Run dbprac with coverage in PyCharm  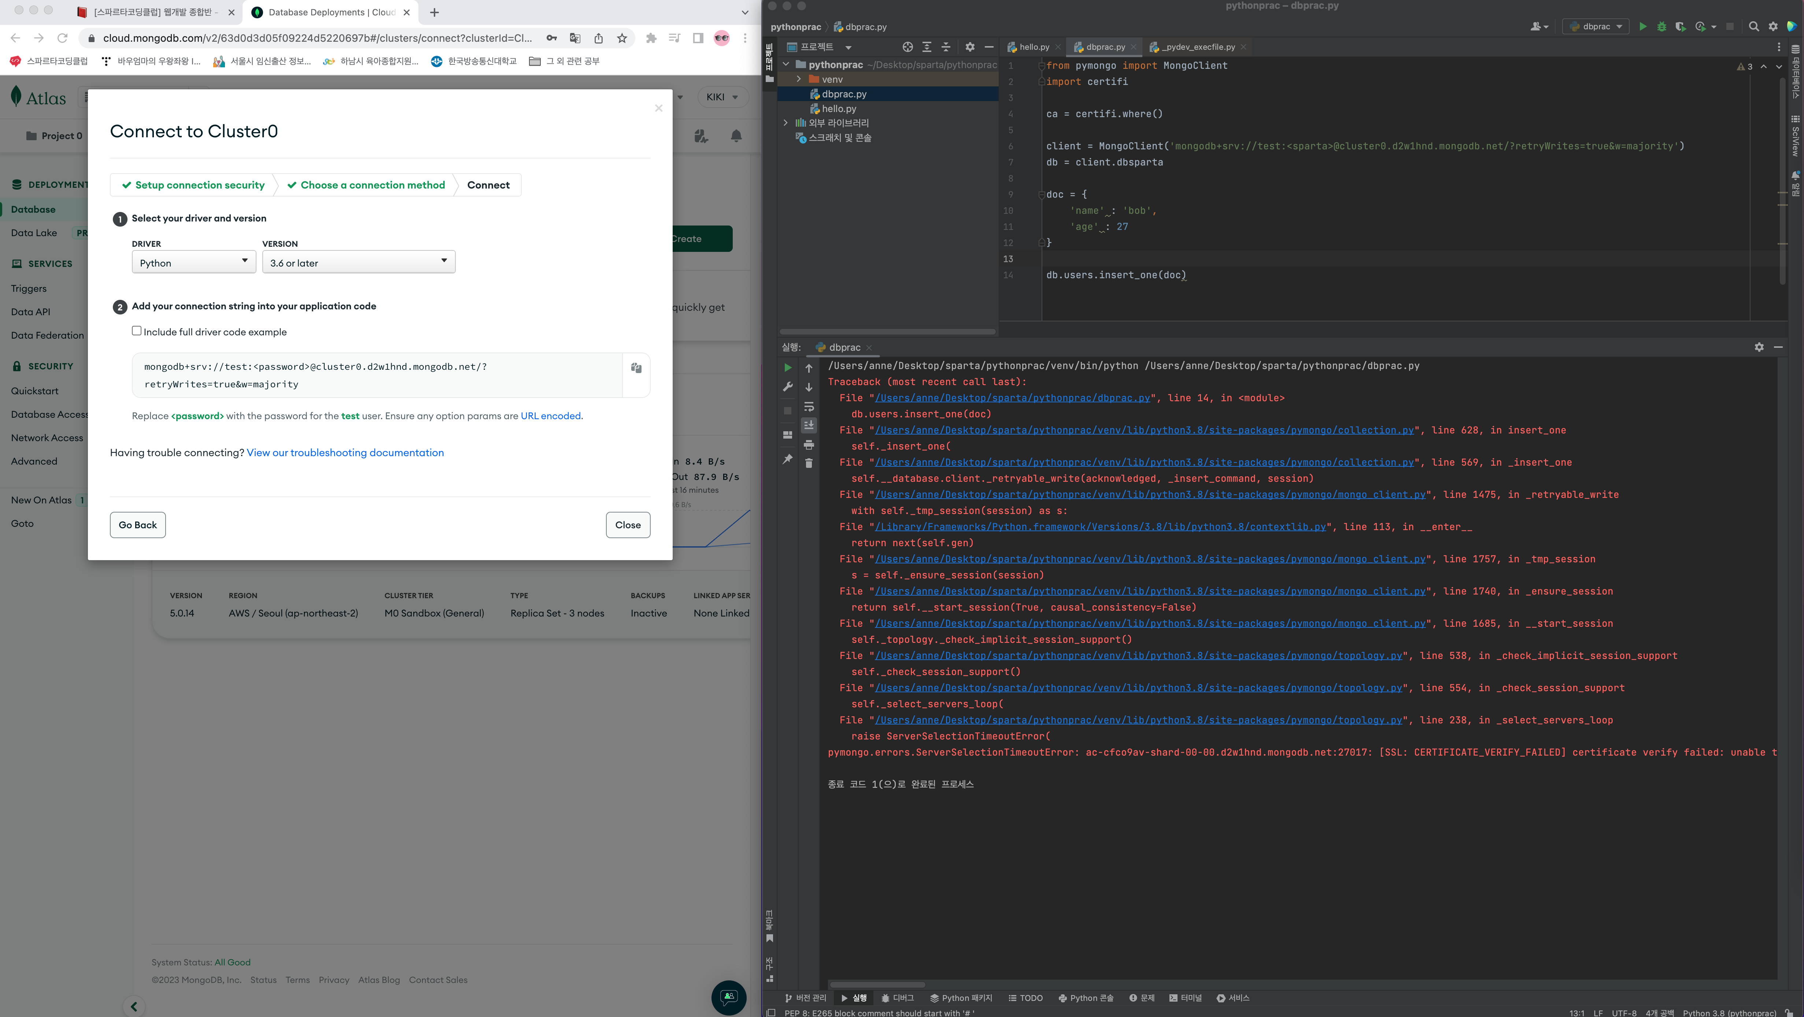1680,27
